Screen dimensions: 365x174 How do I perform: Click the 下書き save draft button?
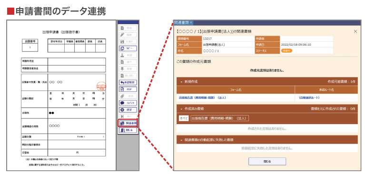(x=128, y=42)
